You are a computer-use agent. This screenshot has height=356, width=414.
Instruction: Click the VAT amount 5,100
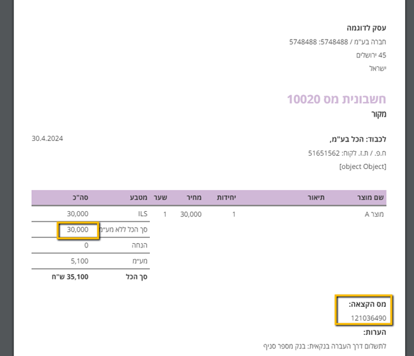click(x=80, y=261)
